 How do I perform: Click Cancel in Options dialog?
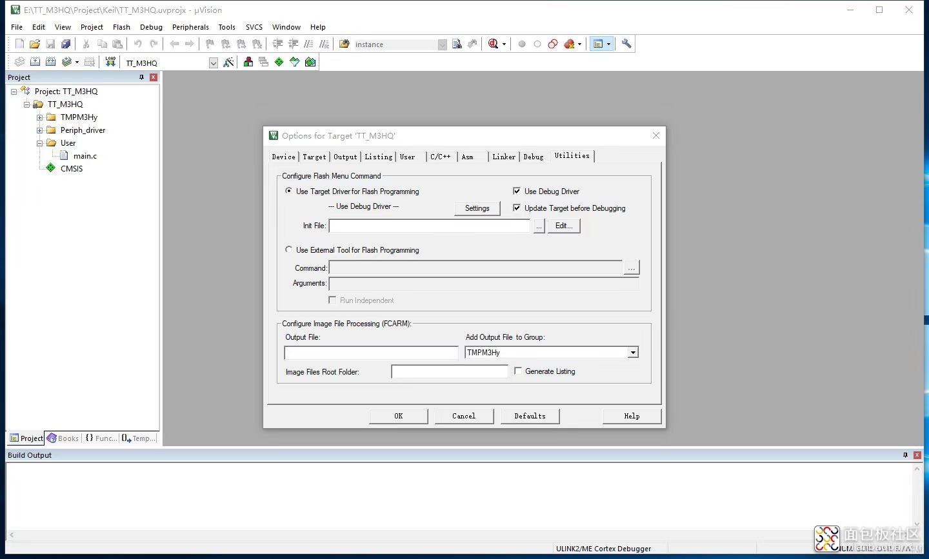pyautogui.click(x=464, y=416)
